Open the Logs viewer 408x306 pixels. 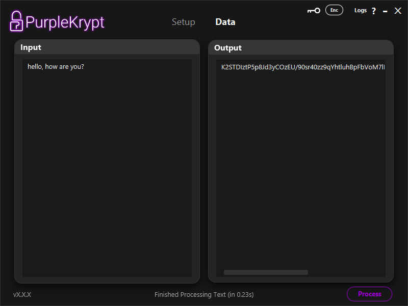[x=360, y=10]
